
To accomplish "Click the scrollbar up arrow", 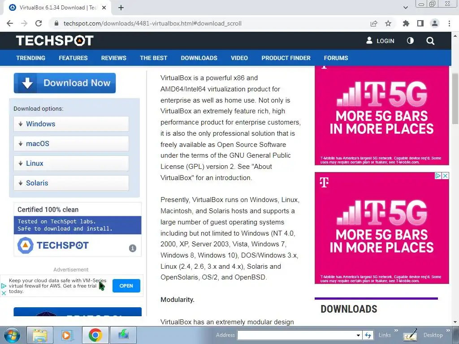I will (x=455, y=36).
